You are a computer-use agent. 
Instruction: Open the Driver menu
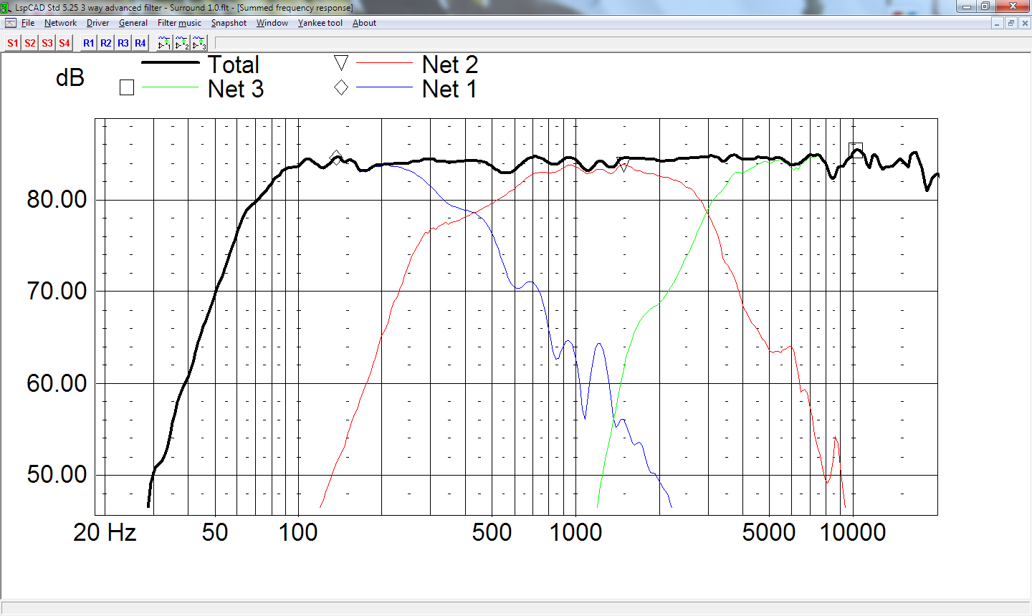[x=97, y=23]
